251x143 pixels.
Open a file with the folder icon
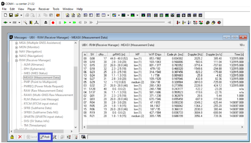[x=16, y=15]
